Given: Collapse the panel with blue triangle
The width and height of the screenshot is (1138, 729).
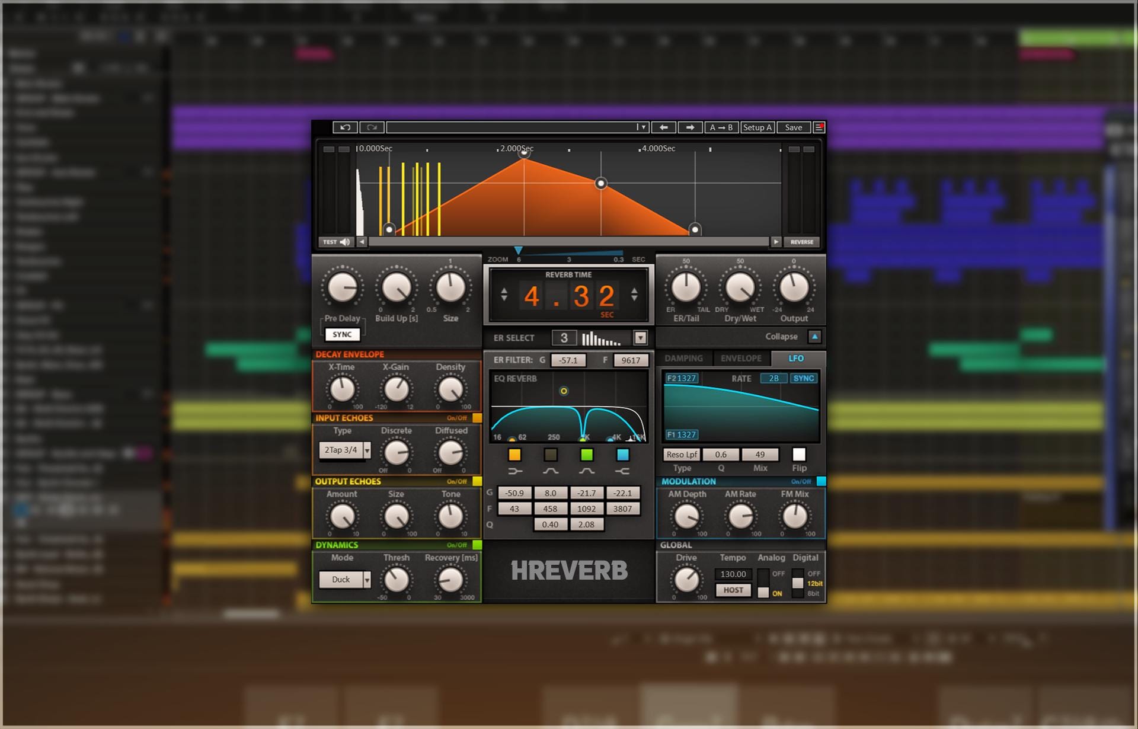Looking at the screenshot, I should point(815,337).
